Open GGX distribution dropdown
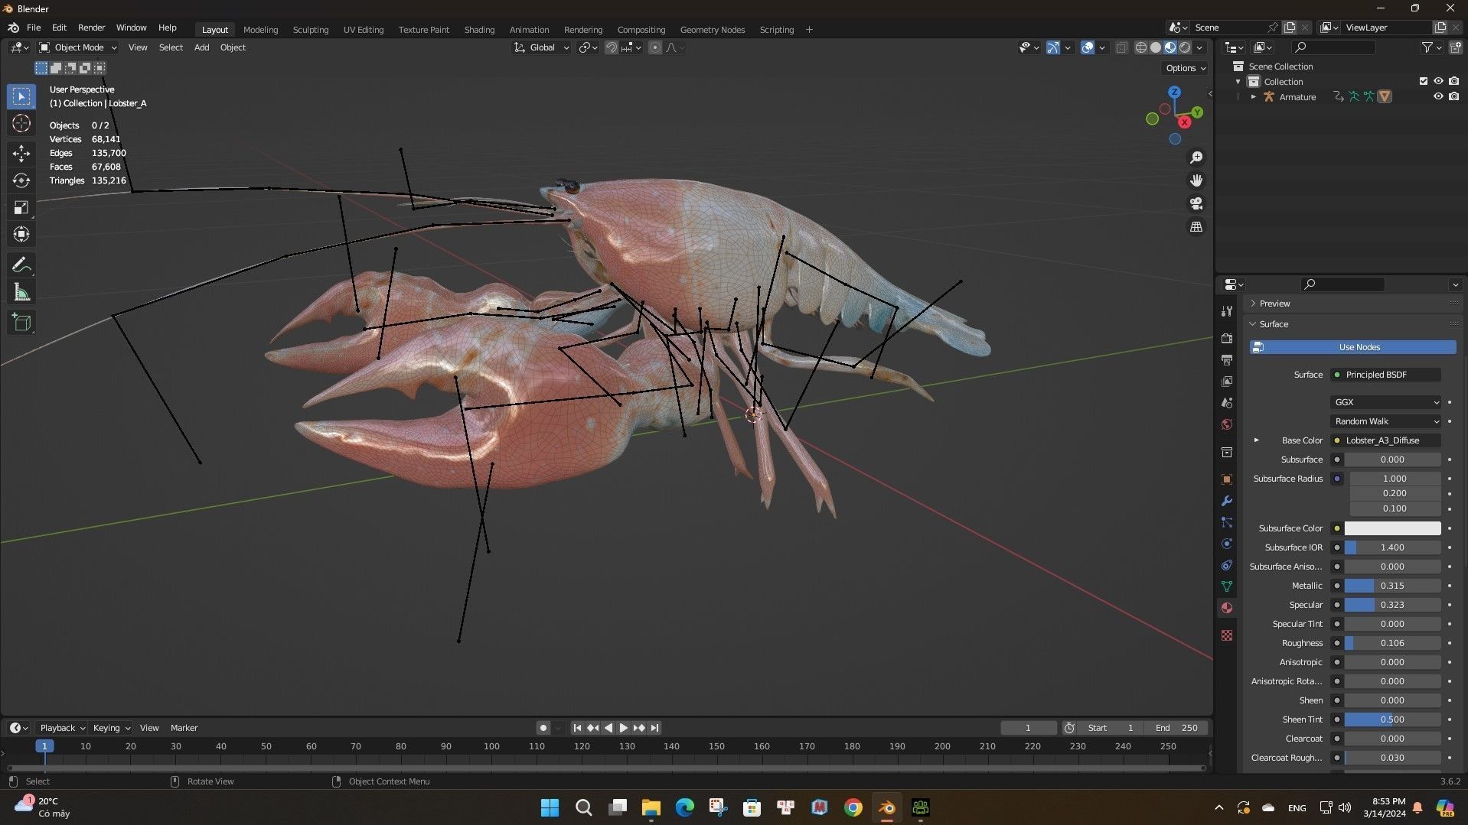 pos(1386,402)
